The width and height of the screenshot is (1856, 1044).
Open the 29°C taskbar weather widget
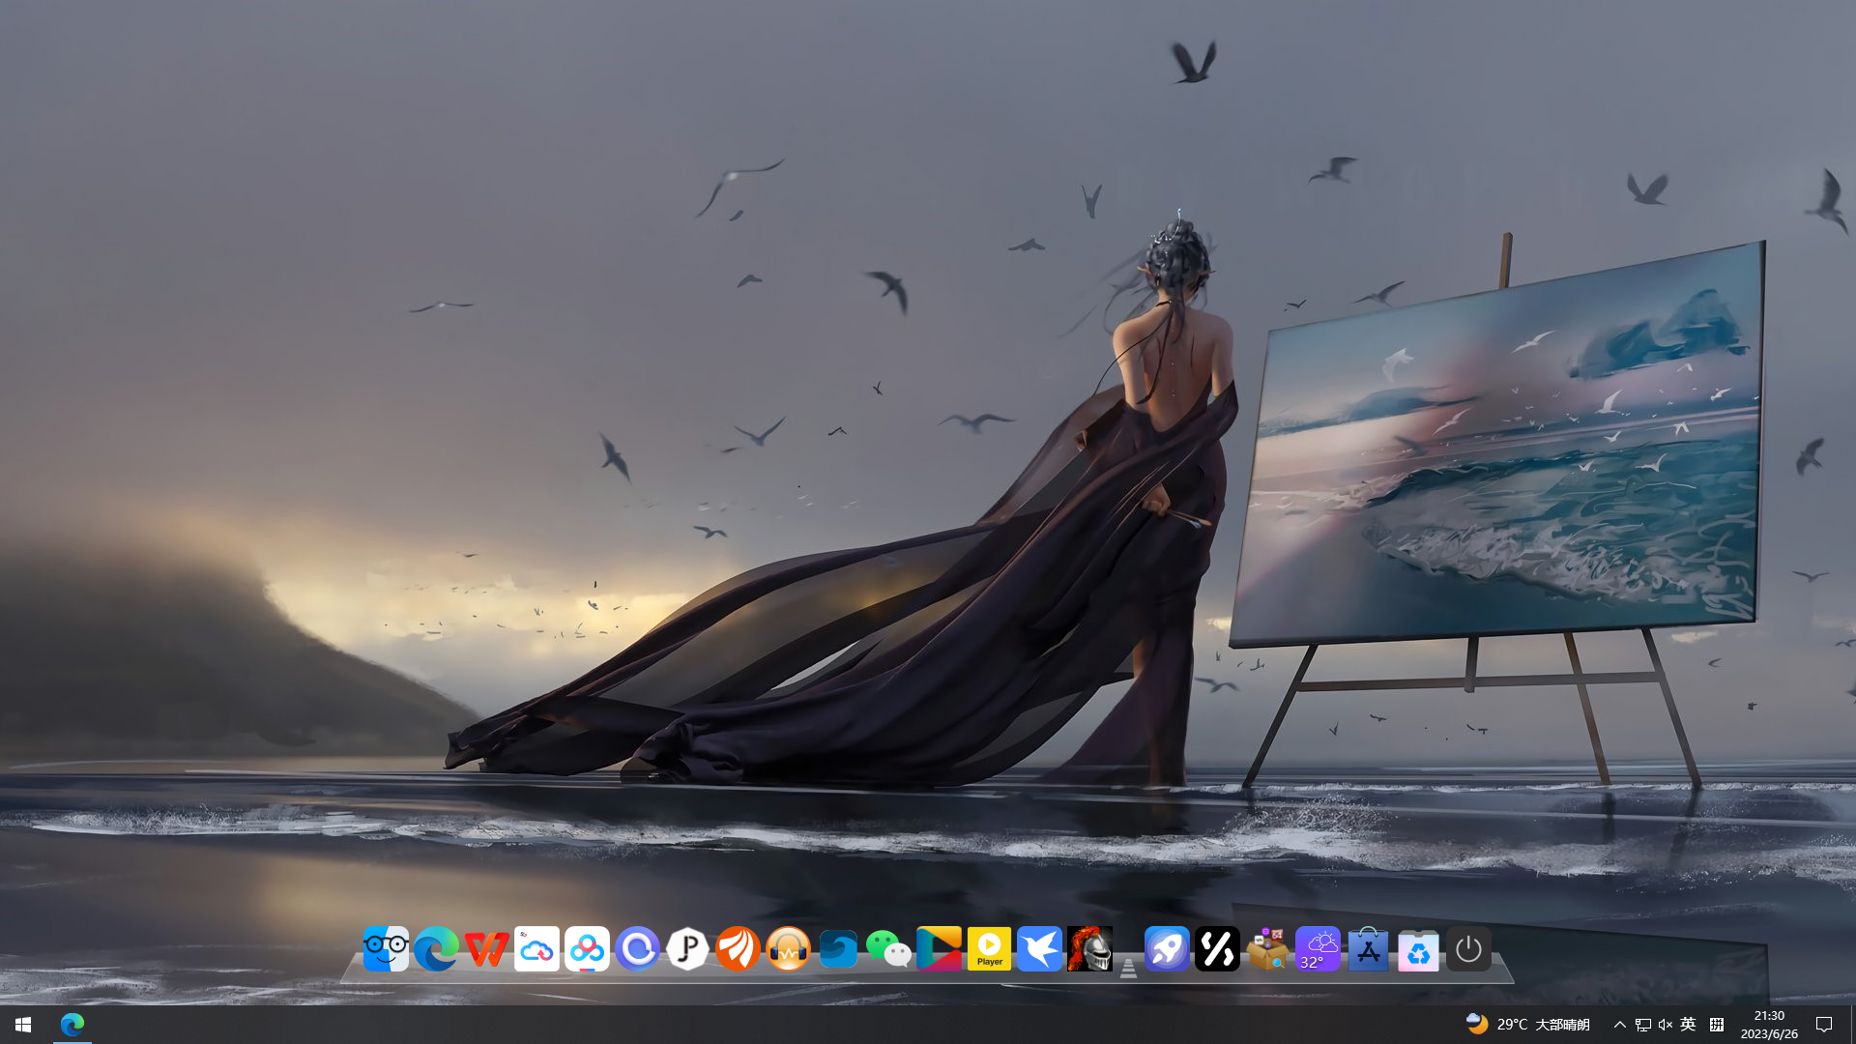click(1527, 1025)
